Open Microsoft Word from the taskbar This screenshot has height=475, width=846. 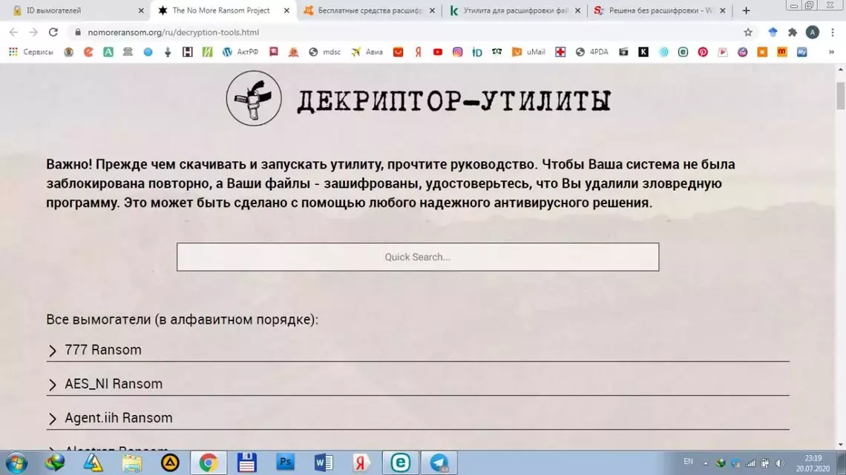tap(324, 462)
